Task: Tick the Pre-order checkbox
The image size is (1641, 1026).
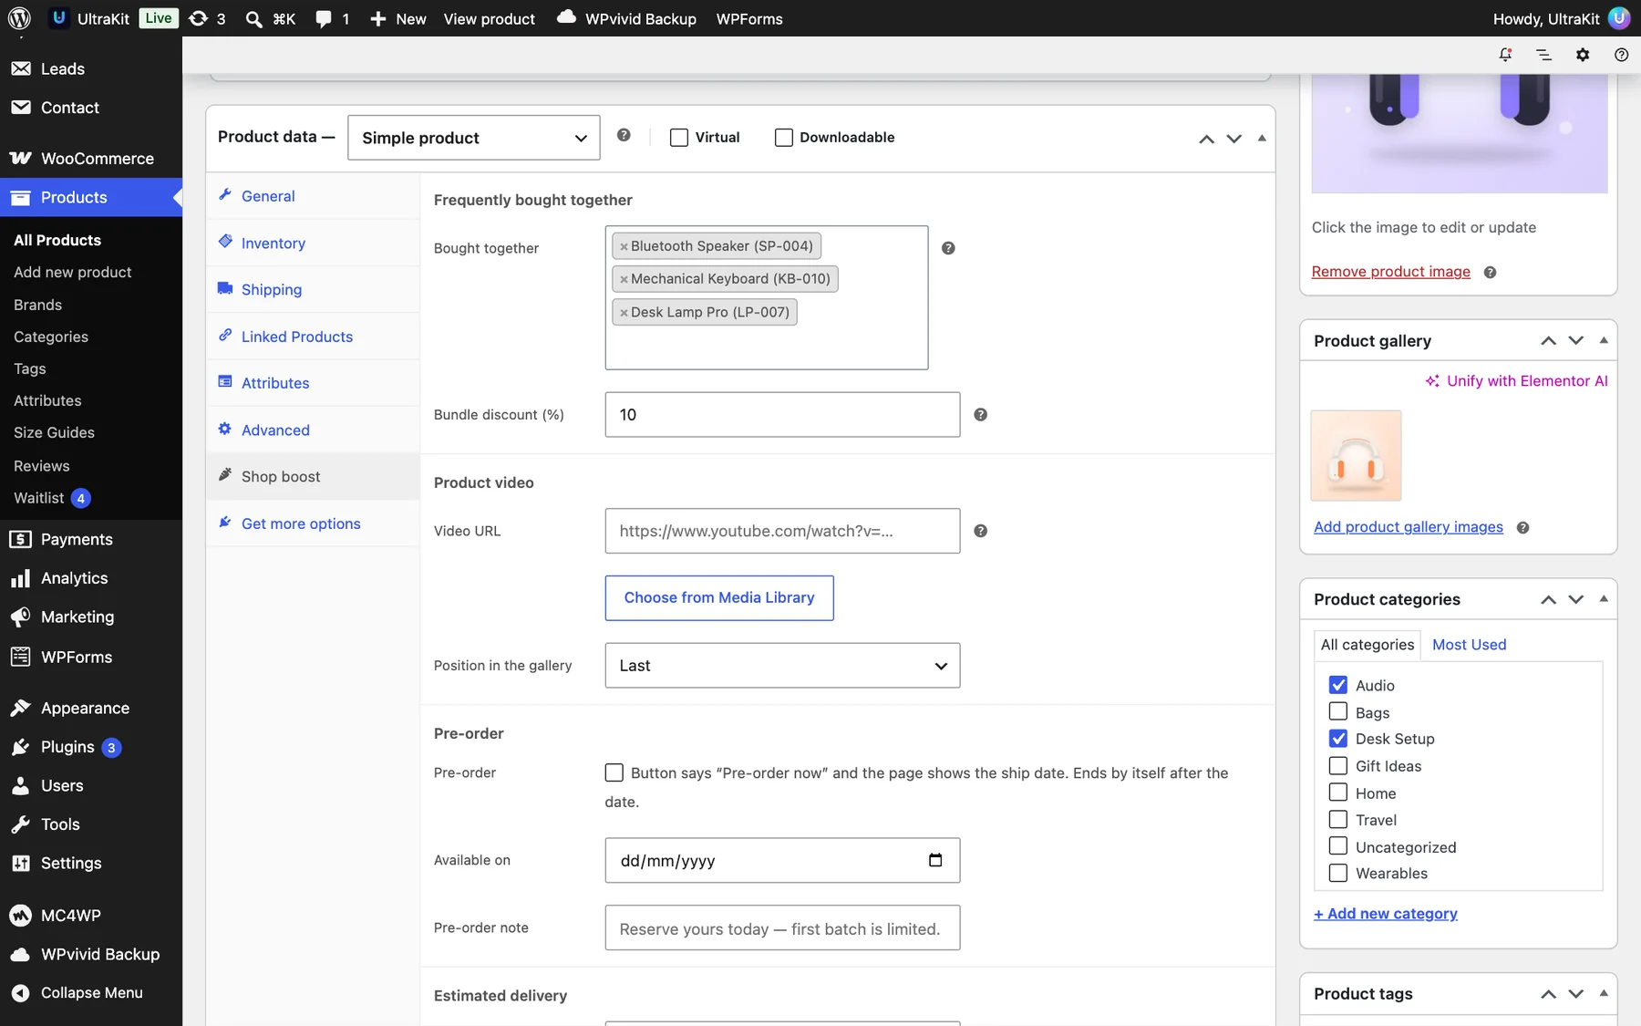Action: [x=614, y=772]
